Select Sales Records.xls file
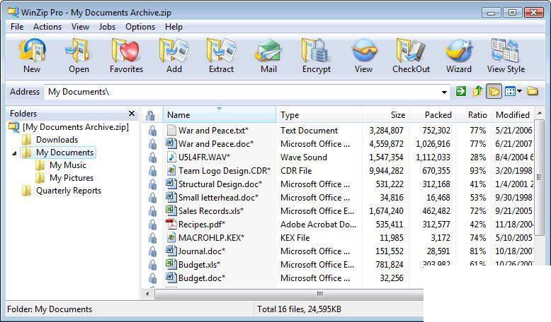 coord(211,211)
